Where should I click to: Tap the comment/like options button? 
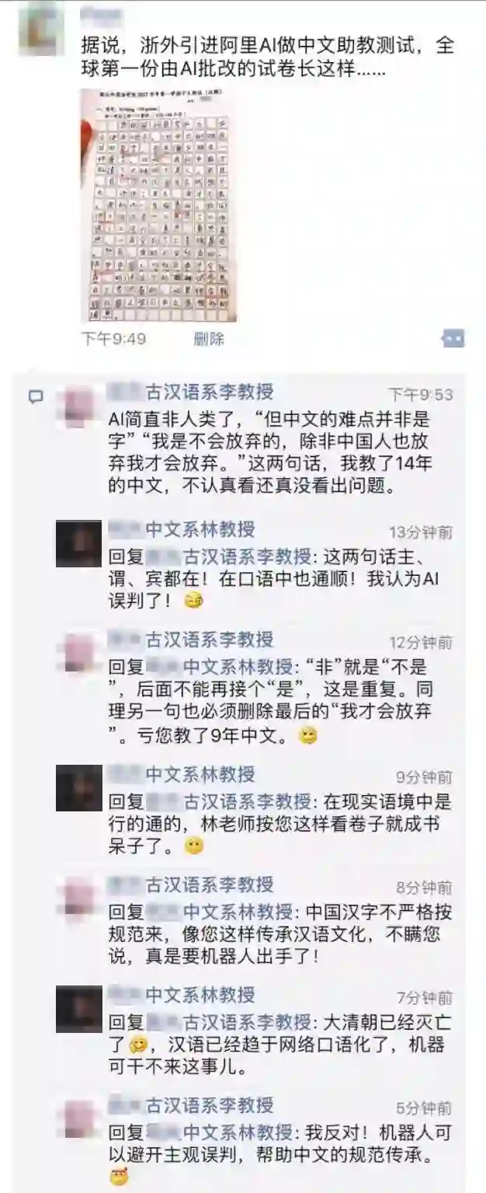pyautogui.click(x=453, y=338)
